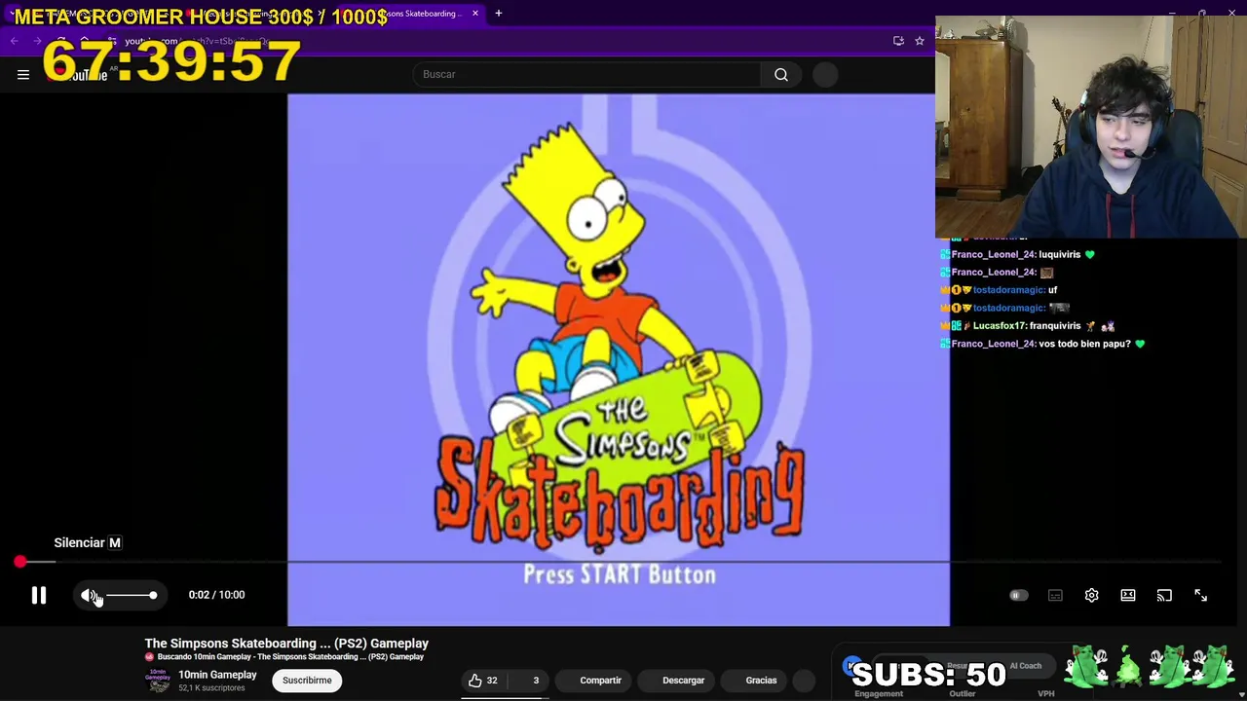This screenshot has height=701, width=1247.
Task: Toggle subtitles in the player controls
Action: 1055,595
